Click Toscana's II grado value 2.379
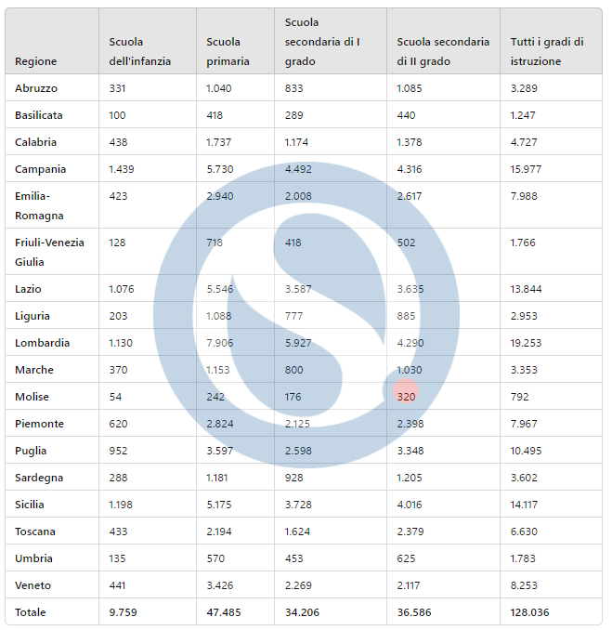 click(411, 532)
